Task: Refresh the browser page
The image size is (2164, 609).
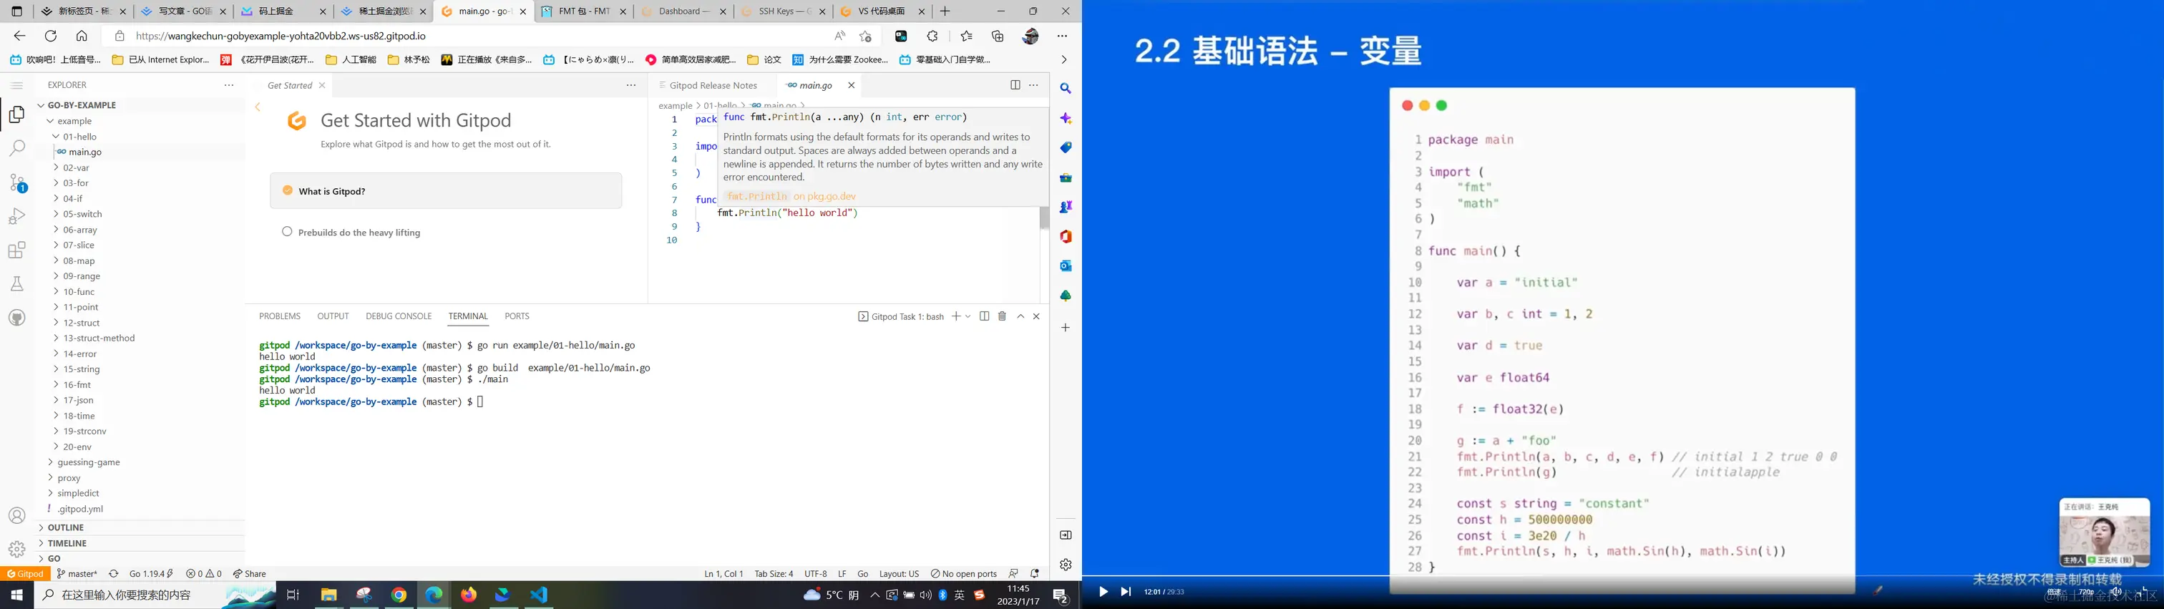Action: [x=50, y=36]
